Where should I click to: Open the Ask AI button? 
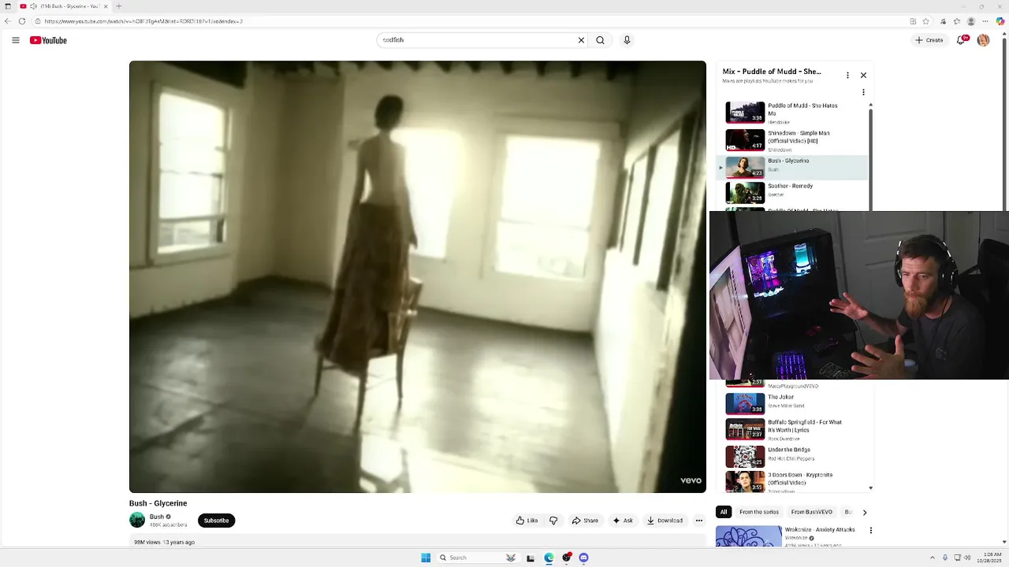pyautogui.click(x=623, y=521)
